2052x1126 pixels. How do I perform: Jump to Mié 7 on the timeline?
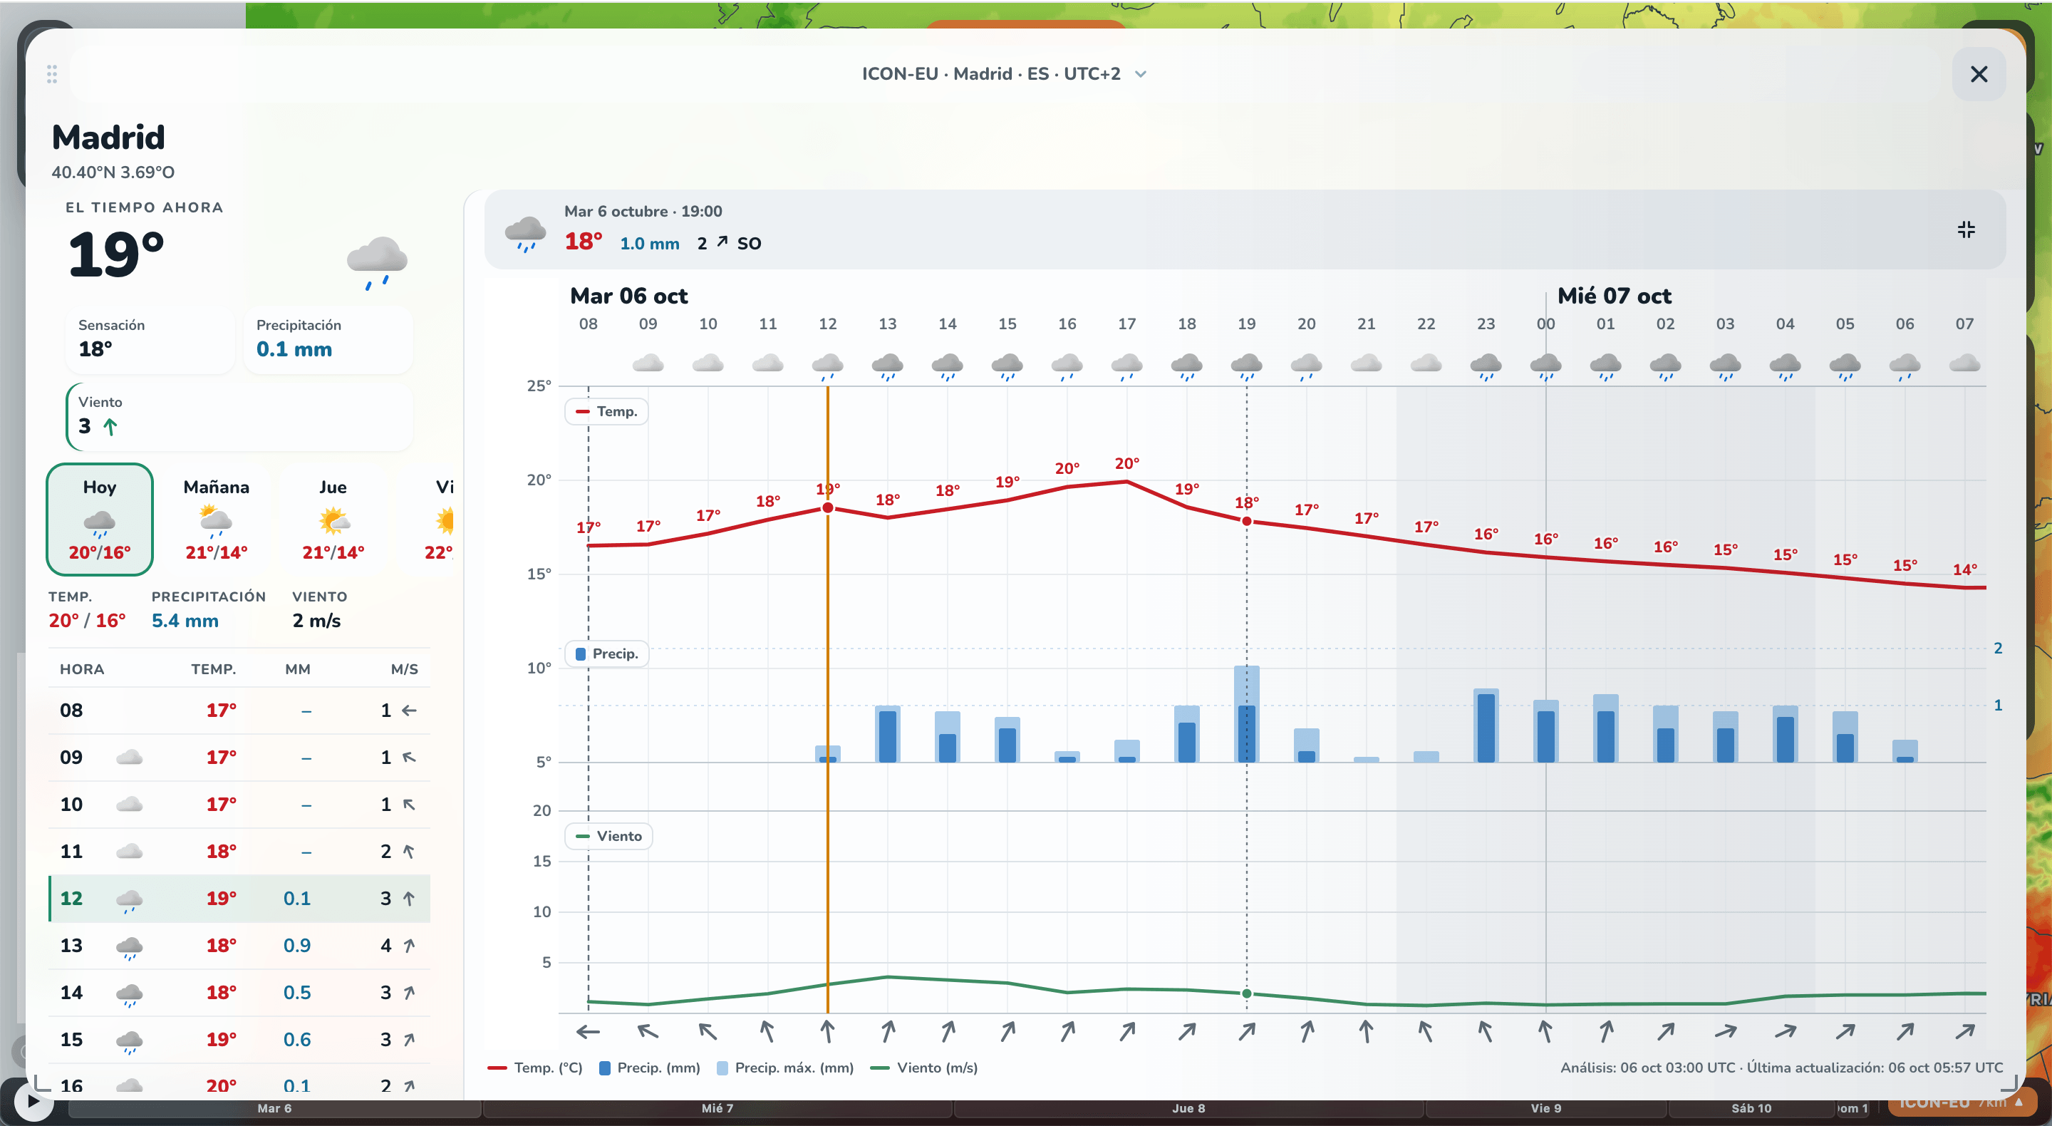(x=717, y=1108)
